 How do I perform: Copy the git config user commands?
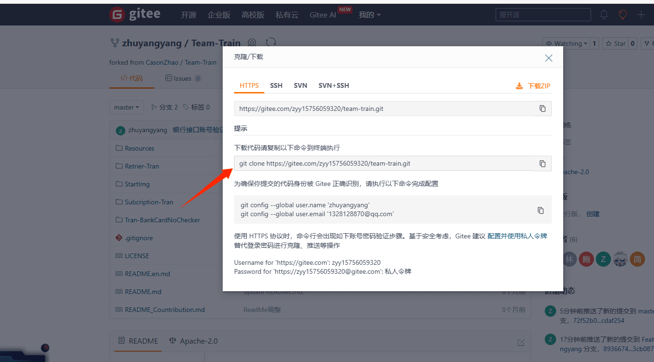pos(541,210)
